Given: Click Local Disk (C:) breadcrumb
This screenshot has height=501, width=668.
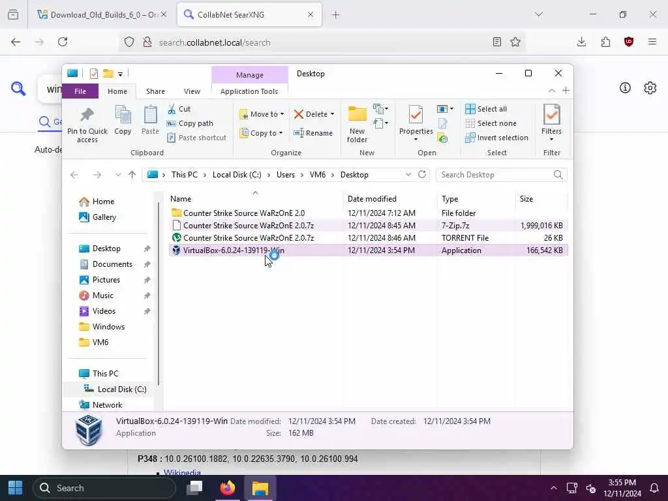Looking at the screenshot, I should (x=237, y=175).
